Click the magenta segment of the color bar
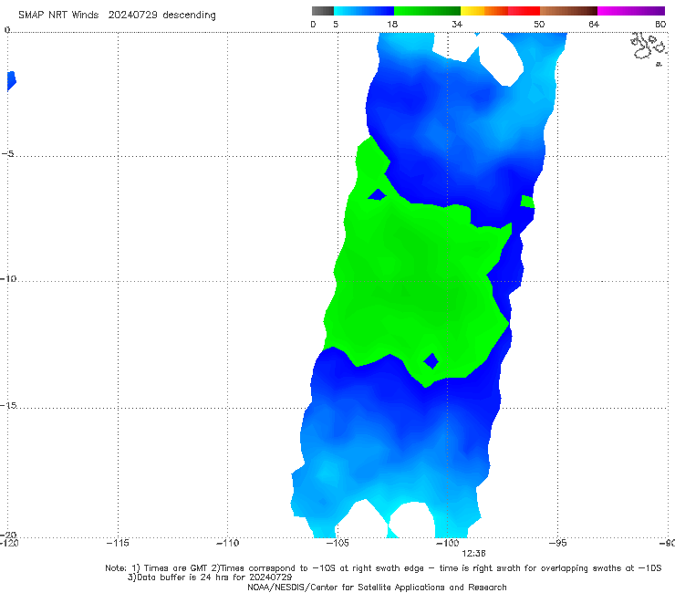The image size is (675, 593). (631, 11)
